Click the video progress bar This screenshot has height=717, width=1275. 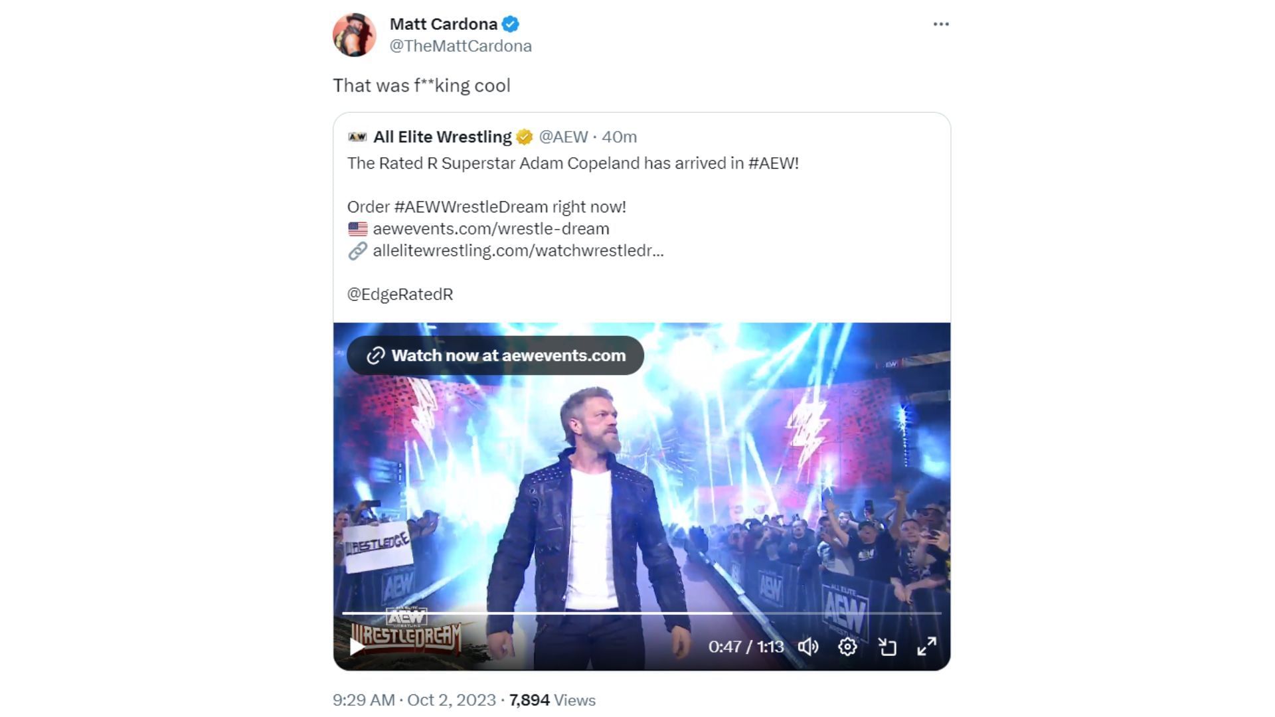point(641,613)
